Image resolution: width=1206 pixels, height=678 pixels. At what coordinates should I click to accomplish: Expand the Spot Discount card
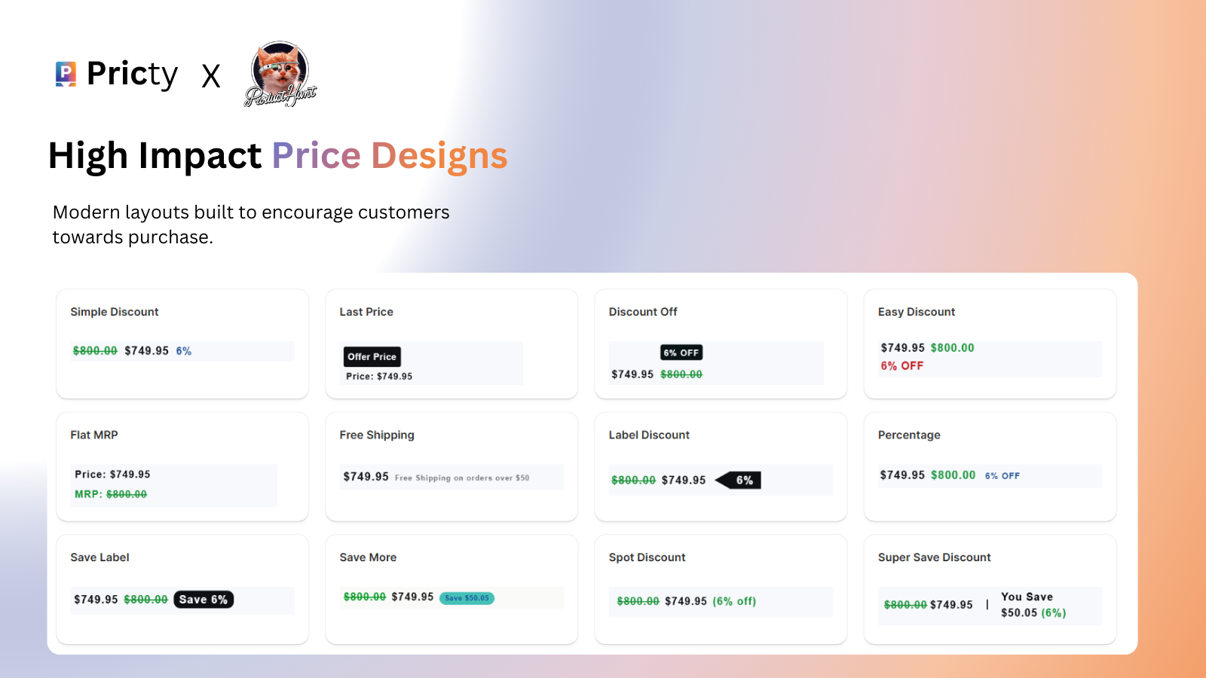click(720, 589)
